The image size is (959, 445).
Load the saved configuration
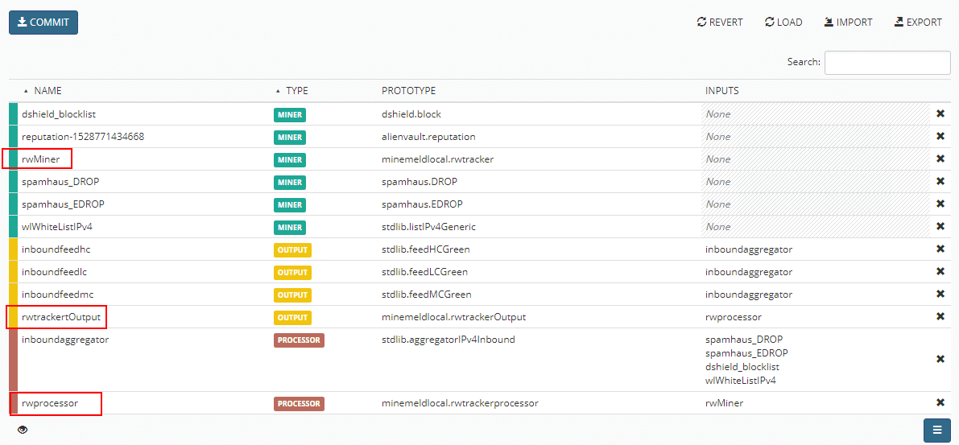(x=783, y=23)
